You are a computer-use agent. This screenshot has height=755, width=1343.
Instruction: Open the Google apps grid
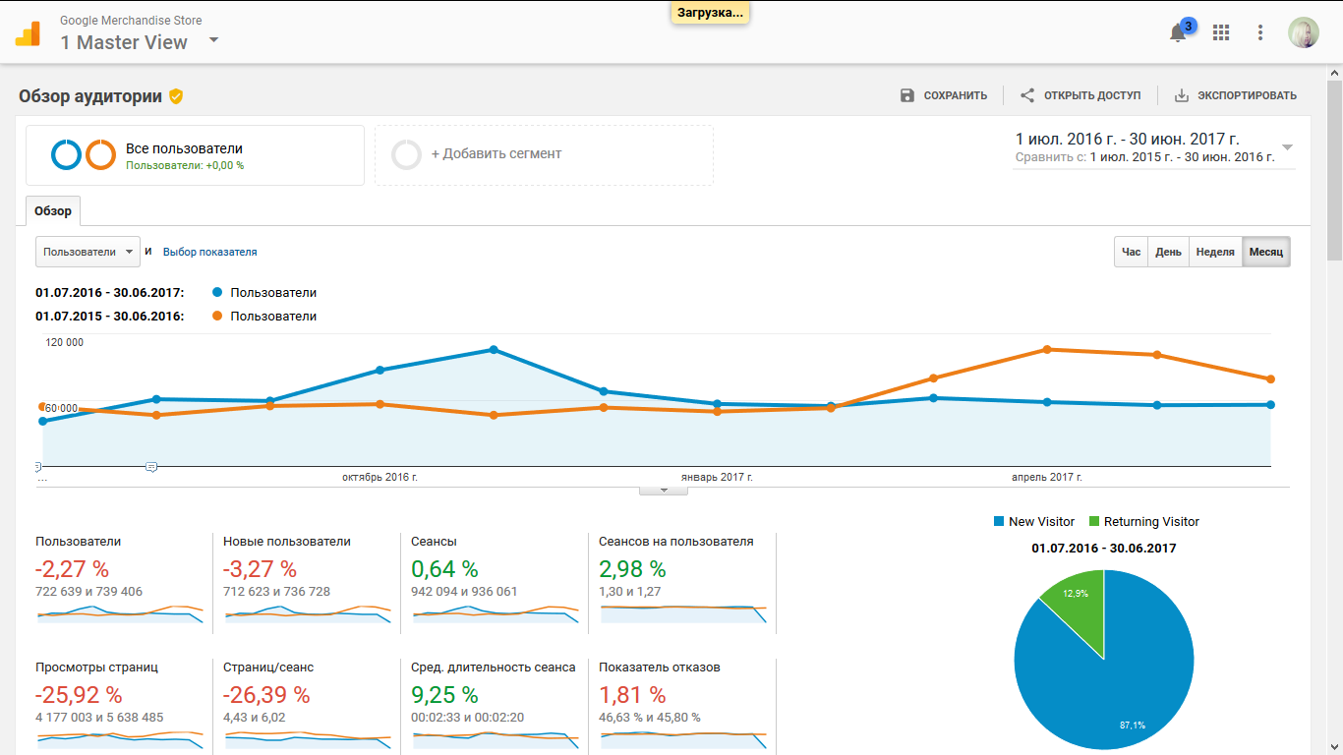pyautogui.click(x=1221, y=32)
